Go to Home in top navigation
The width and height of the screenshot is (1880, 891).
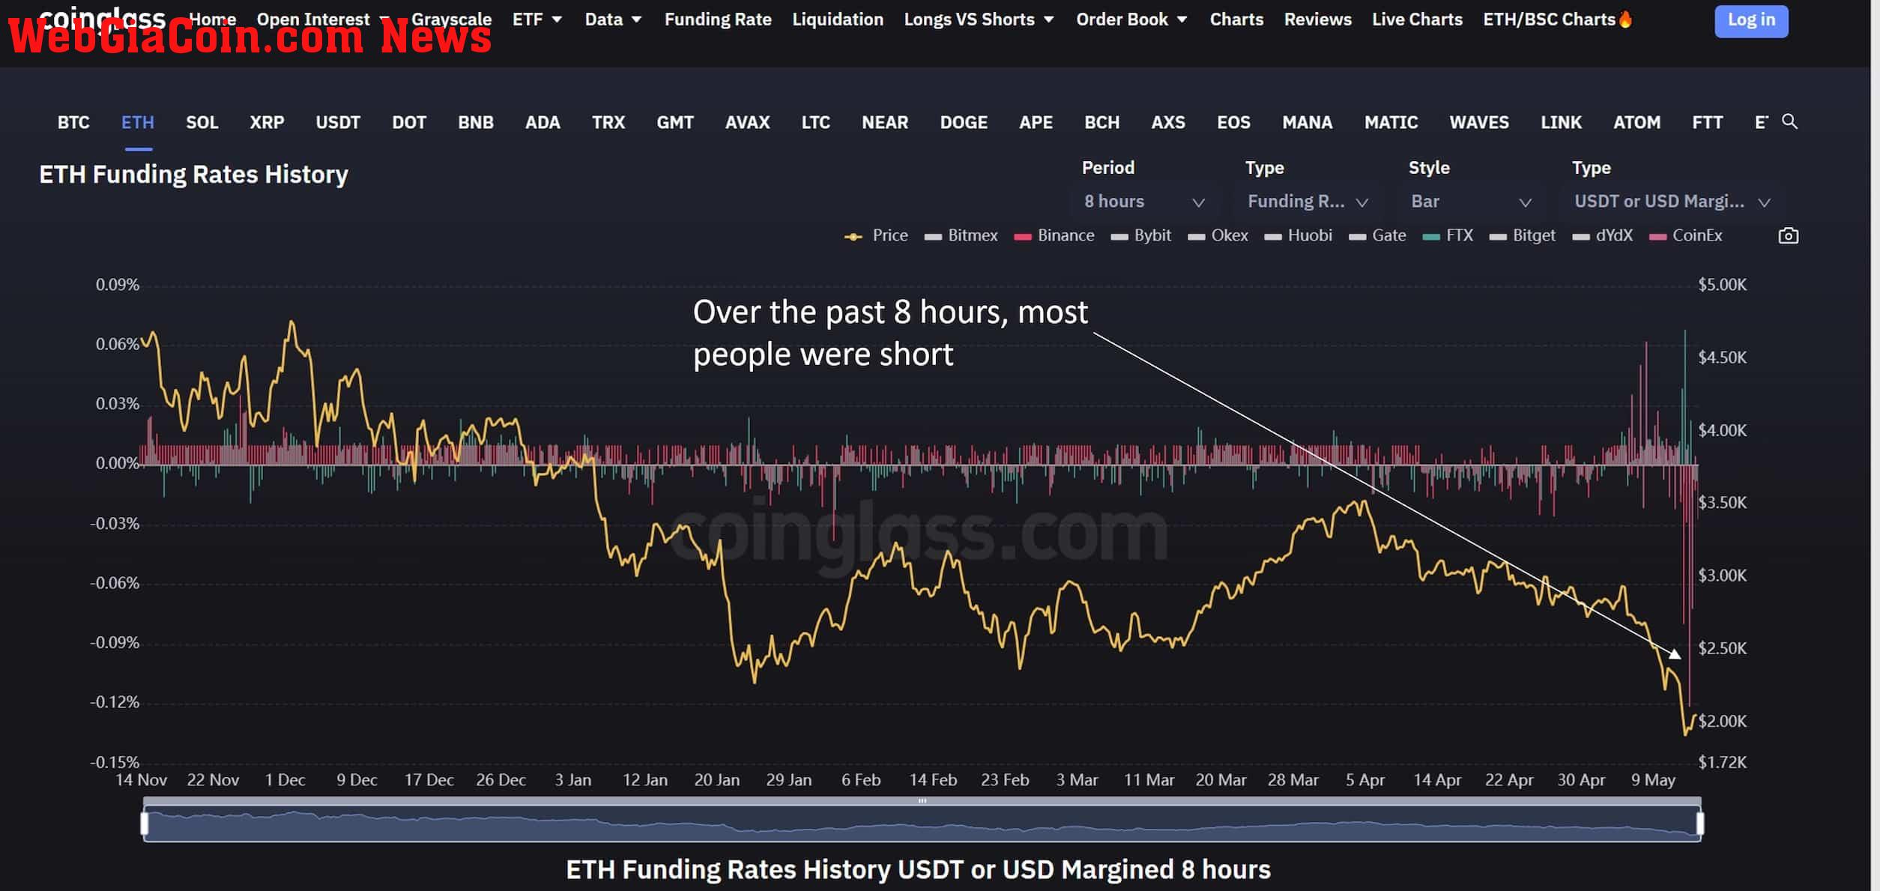(x=212, y=19)
